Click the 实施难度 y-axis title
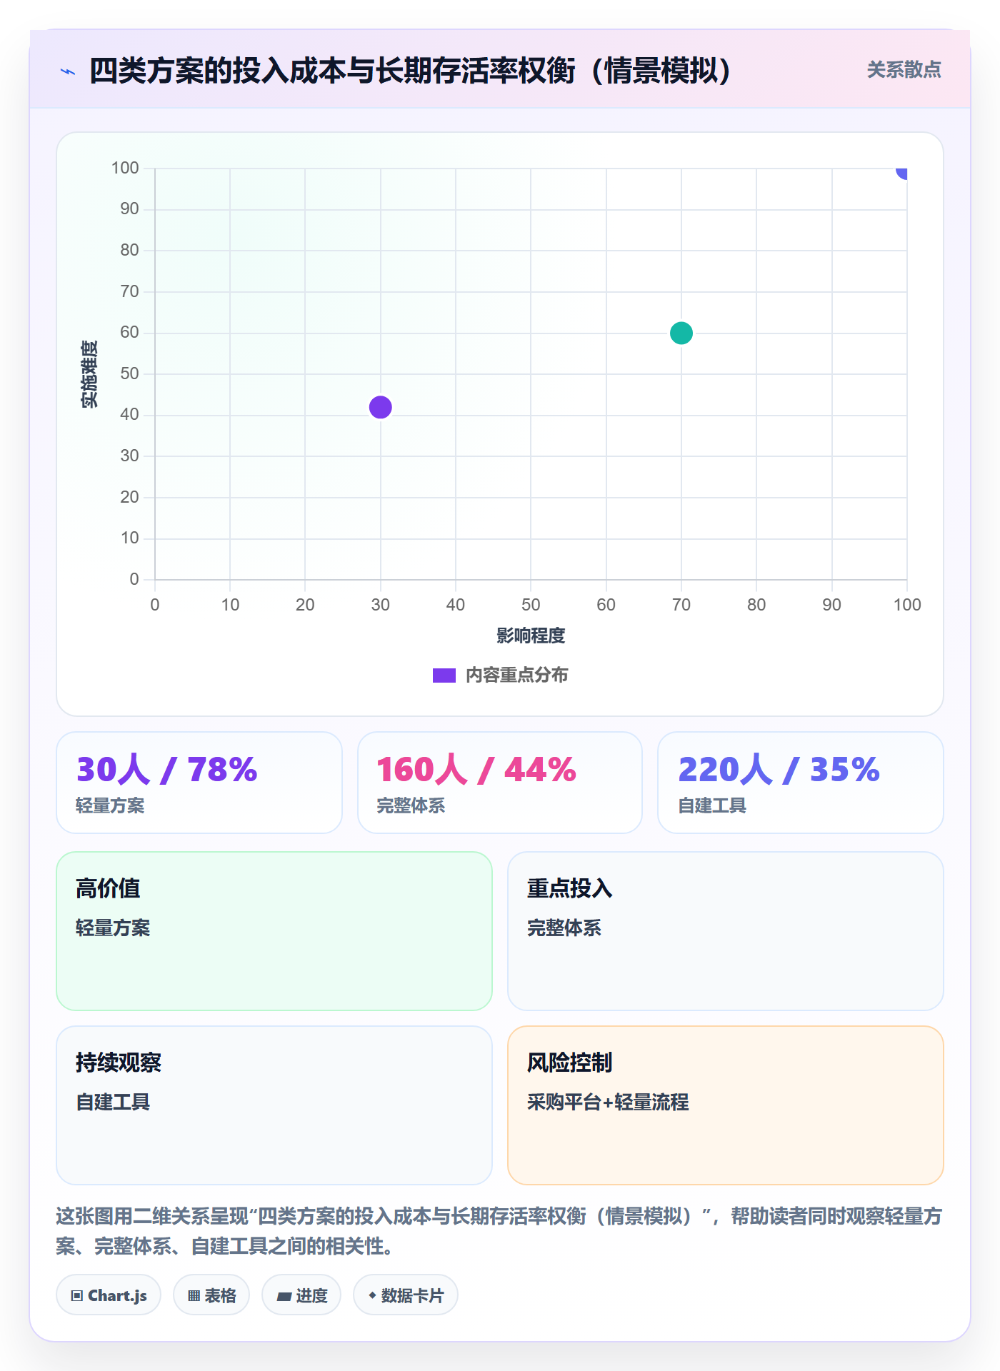 point(89,374)
